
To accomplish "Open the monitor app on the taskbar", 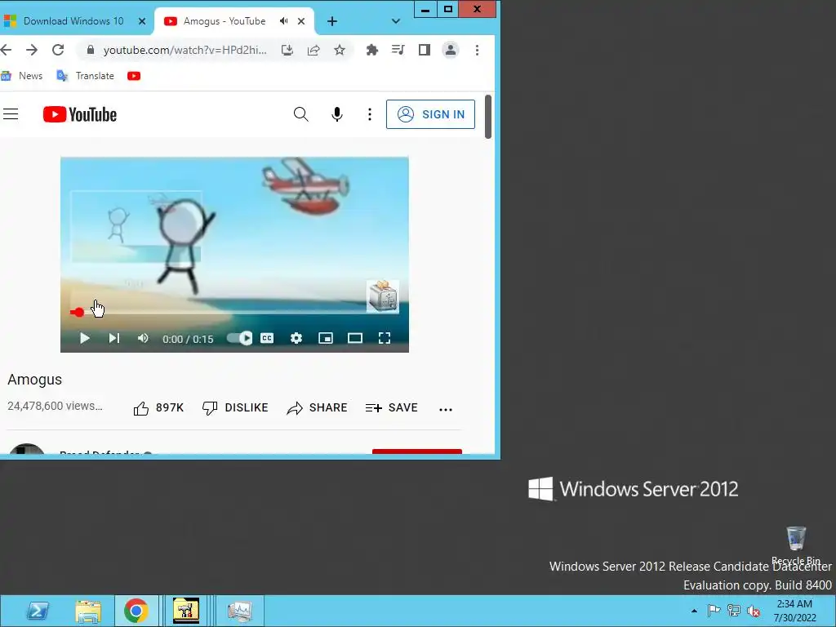I will pyautogui.click(x=239, y=611).
